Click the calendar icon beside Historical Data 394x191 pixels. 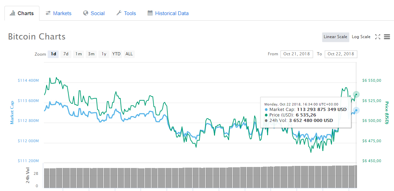(x=150, y=13)
